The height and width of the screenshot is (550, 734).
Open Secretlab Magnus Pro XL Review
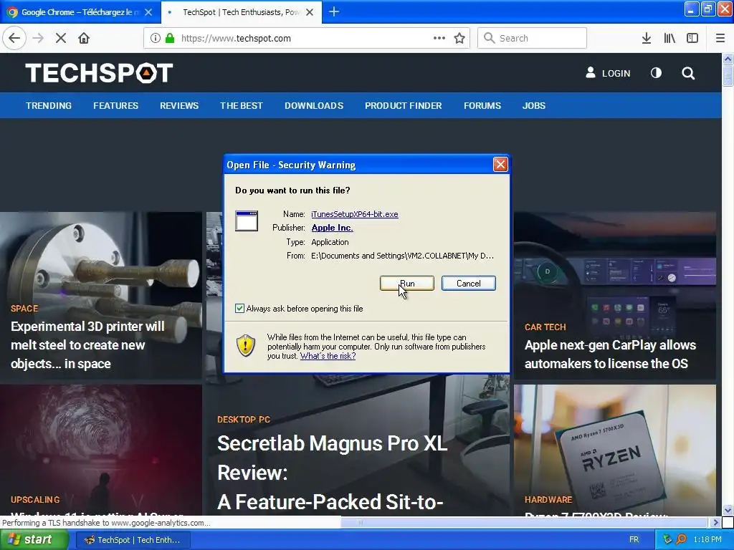click(x=333, y=473)
